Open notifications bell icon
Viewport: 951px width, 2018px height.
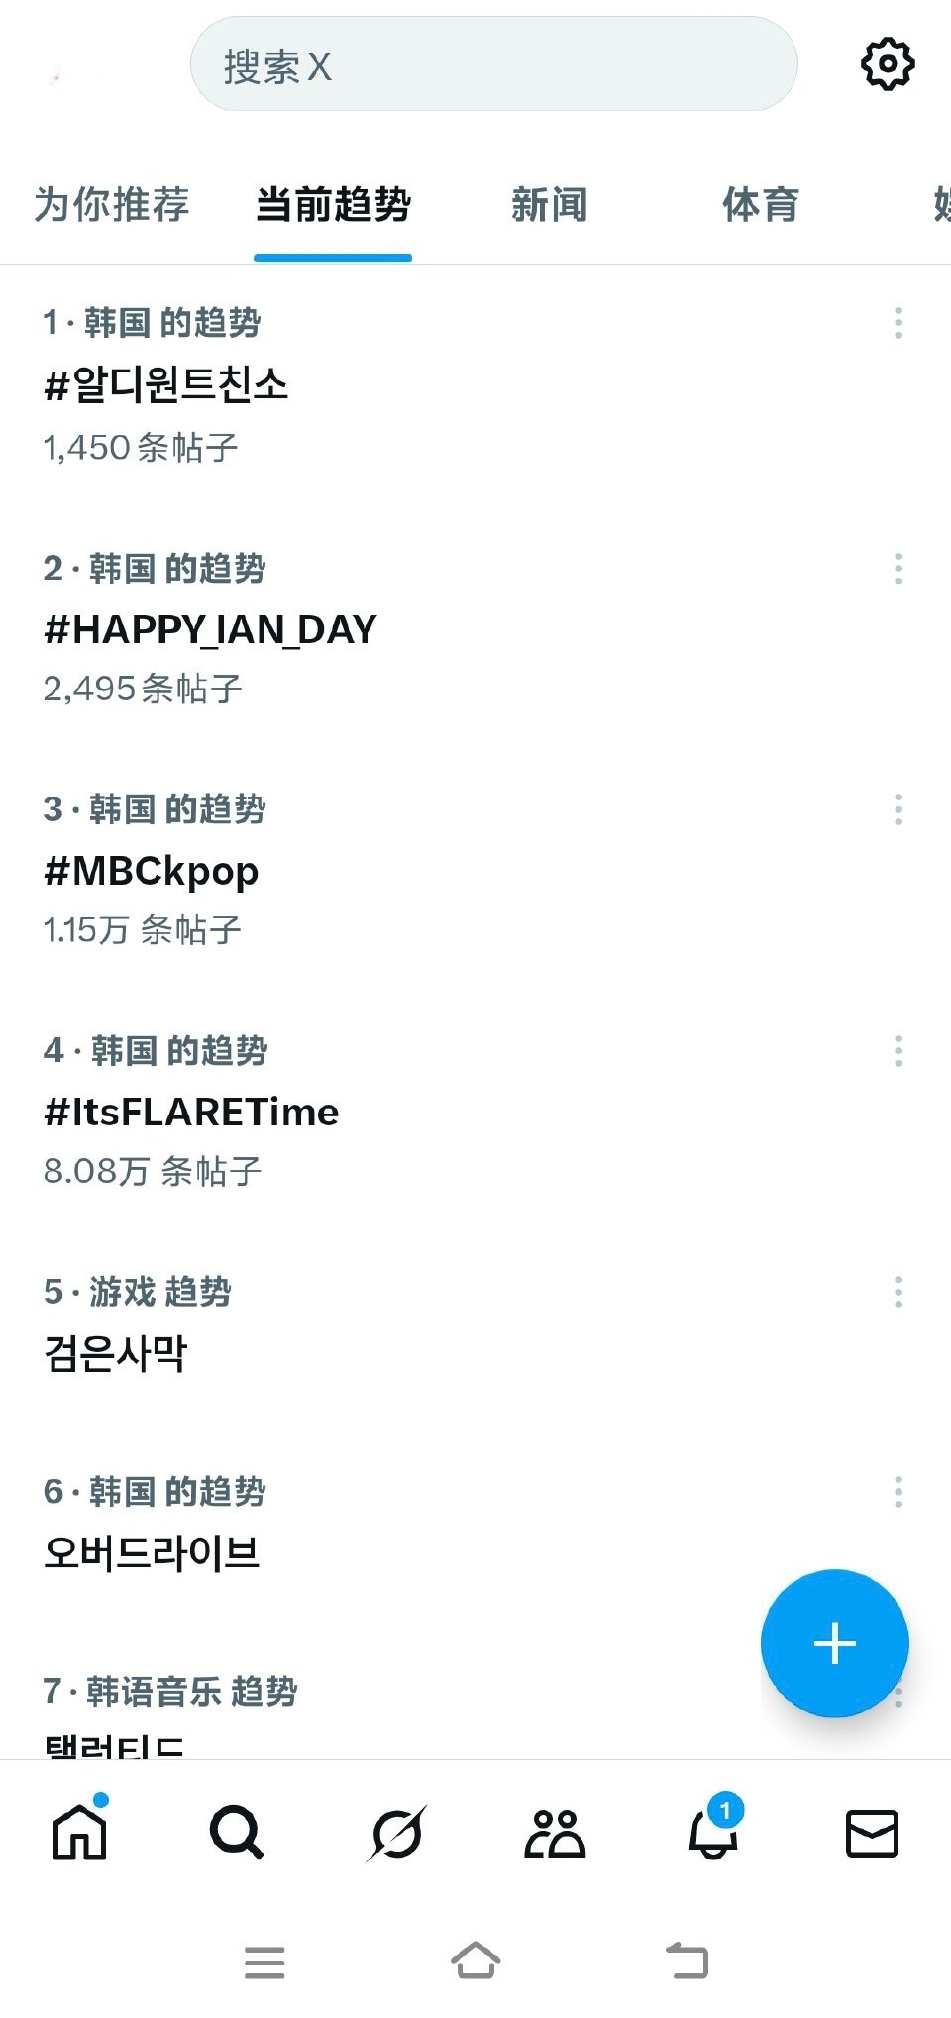713,1833
